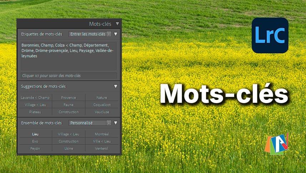This screenshot has height=173, width=306.
Task: Click the Suggestions de mots-clés label
Action: 43,86
